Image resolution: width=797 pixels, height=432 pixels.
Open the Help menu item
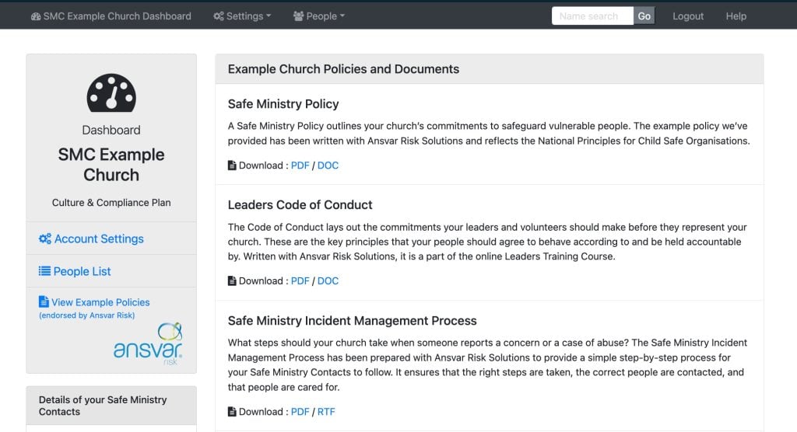click(x=736, y=16)
